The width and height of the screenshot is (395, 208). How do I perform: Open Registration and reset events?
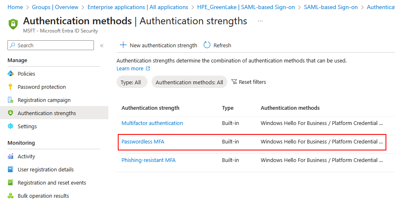pos(51,183)
